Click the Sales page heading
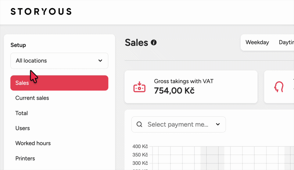Screen dimensions: 294x170 [136, 43]
